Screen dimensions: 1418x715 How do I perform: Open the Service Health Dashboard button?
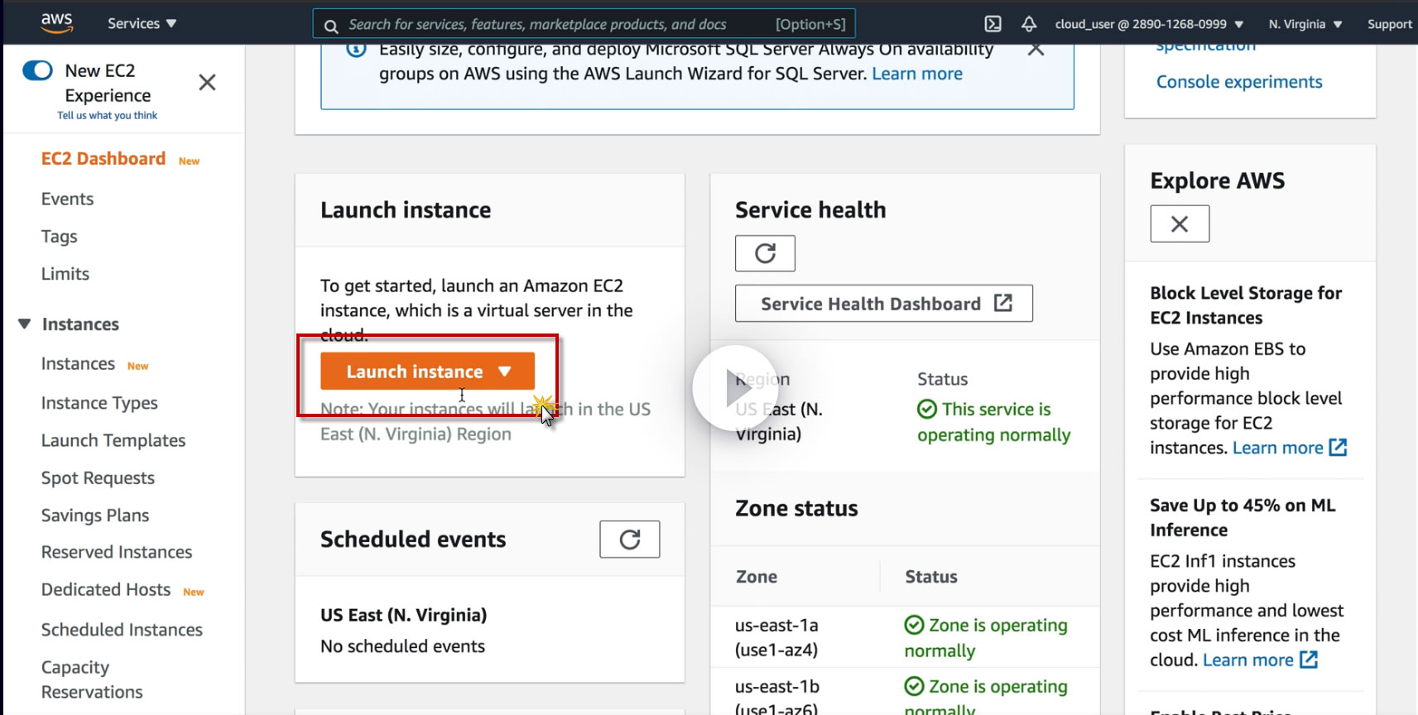883,304
